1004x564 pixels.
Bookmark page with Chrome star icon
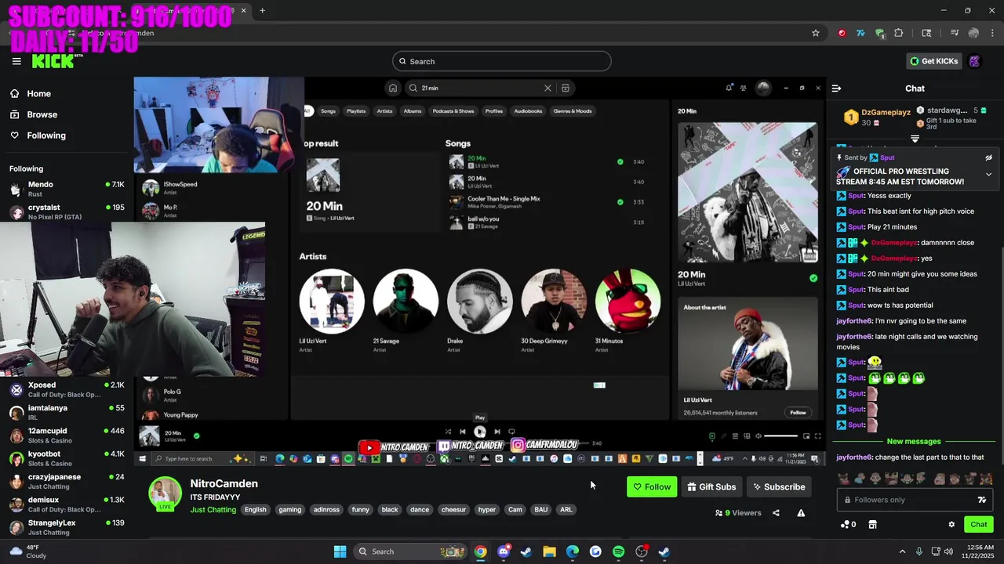point(816,33)
